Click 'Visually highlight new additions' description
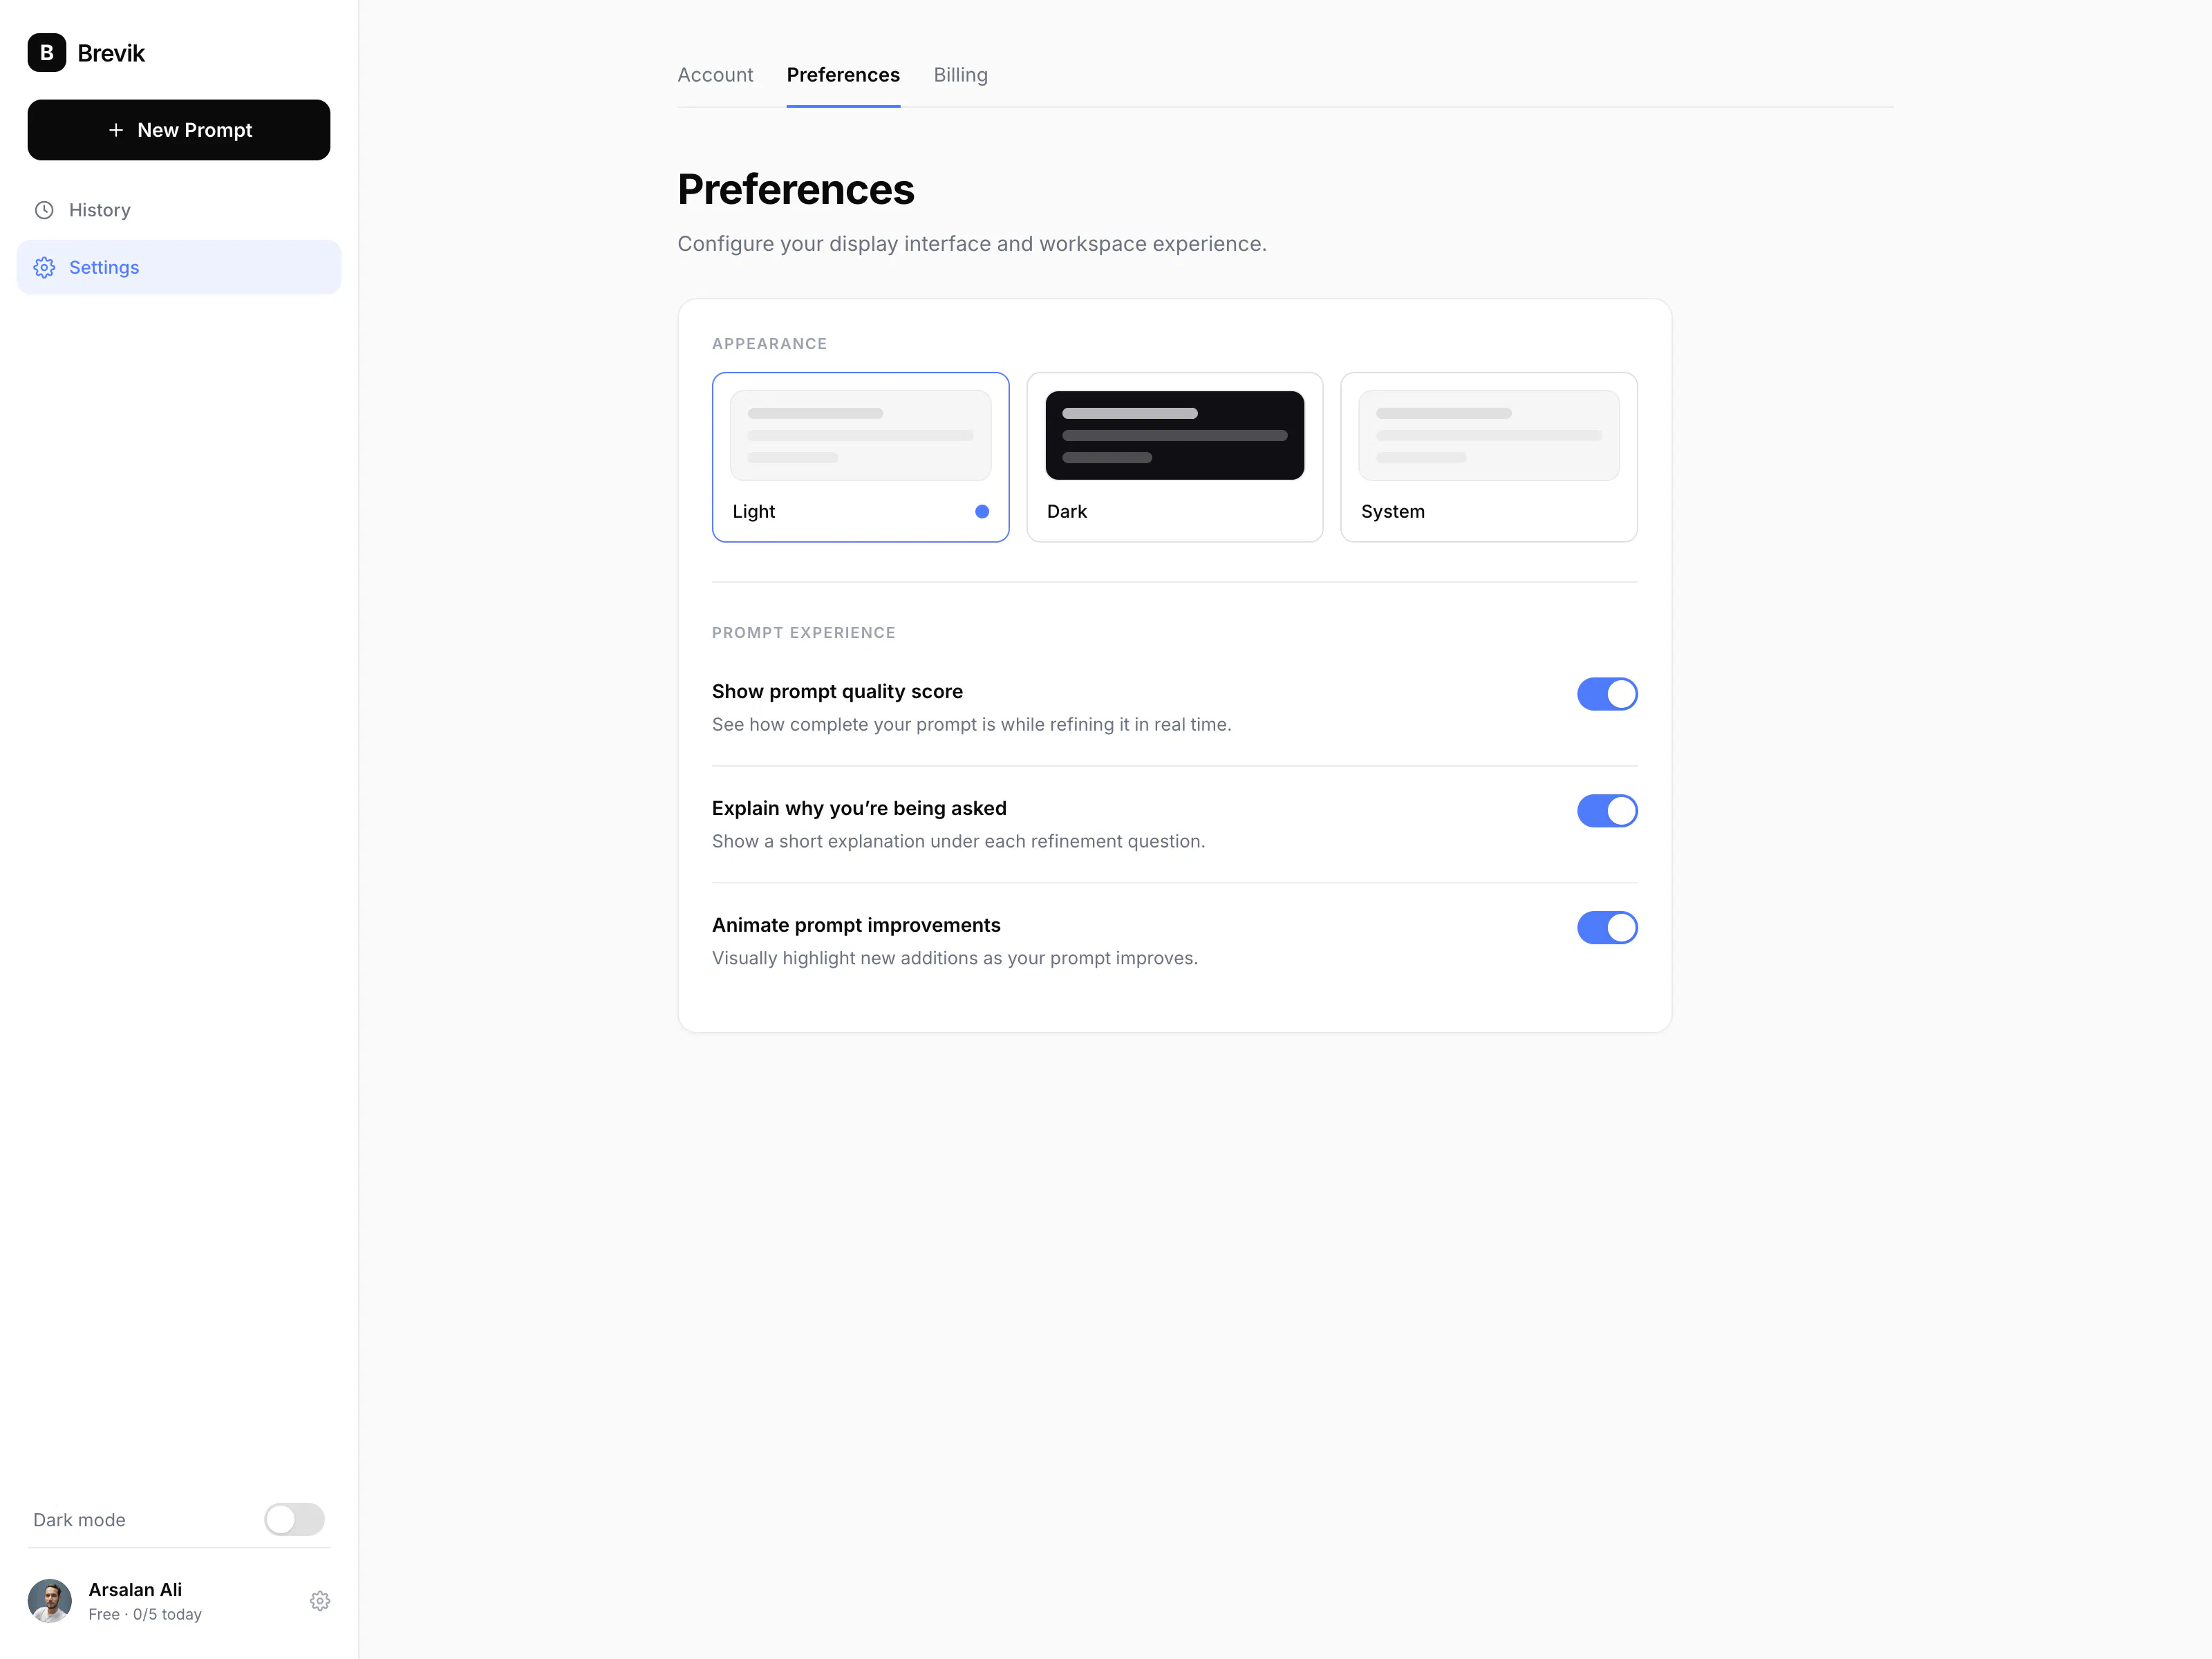Image resolution: width=2212 pixels, height=1659 pixels. pyautogui.click(x=955, y=958)
